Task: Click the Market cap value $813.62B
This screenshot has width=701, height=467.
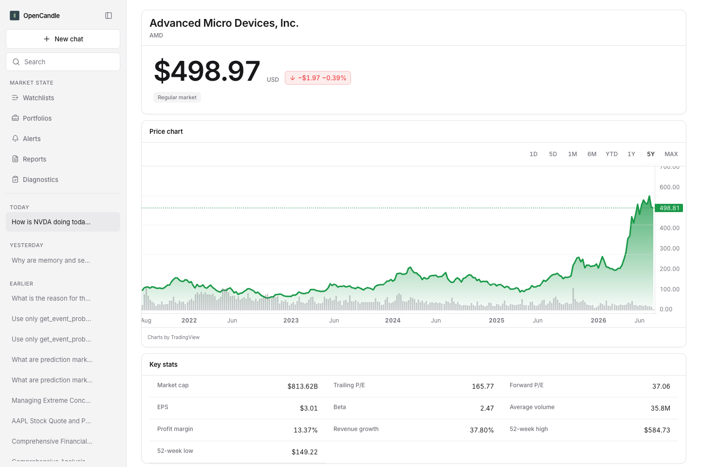Action: tap(302, 386)
